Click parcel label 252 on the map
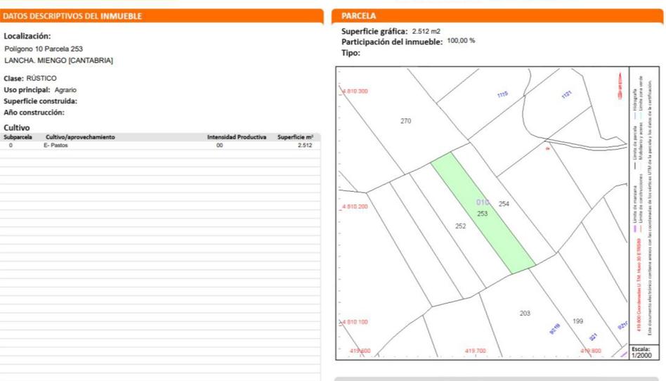This screenshot has height=381, width=666. (460, 226)
